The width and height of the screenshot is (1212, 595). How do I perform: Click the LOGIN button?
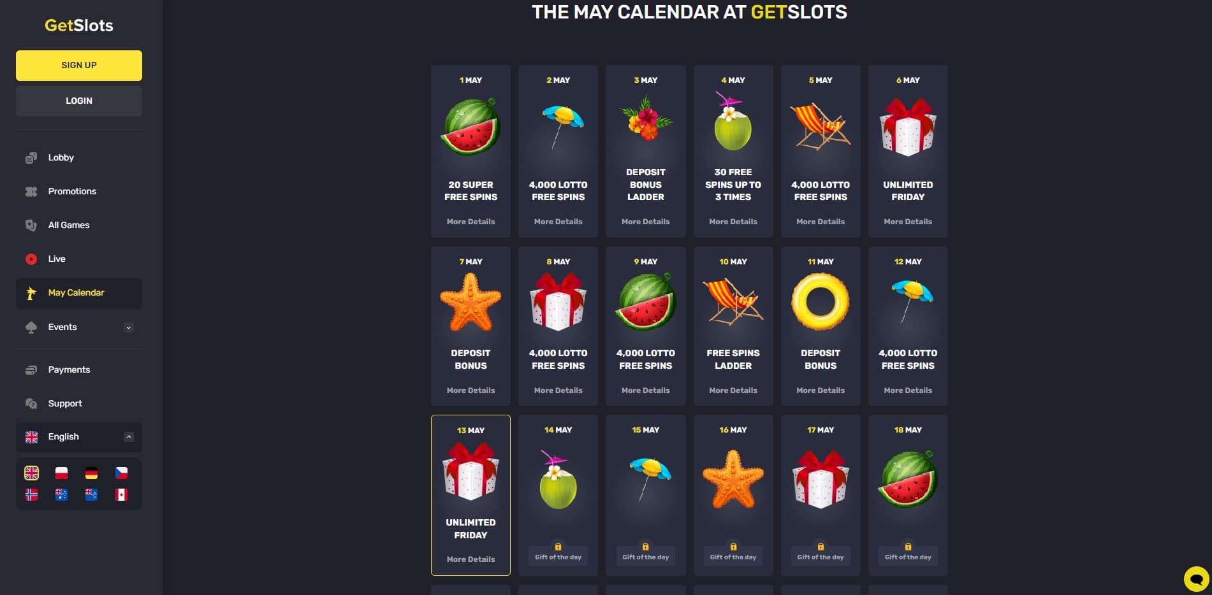pos(79,101)
